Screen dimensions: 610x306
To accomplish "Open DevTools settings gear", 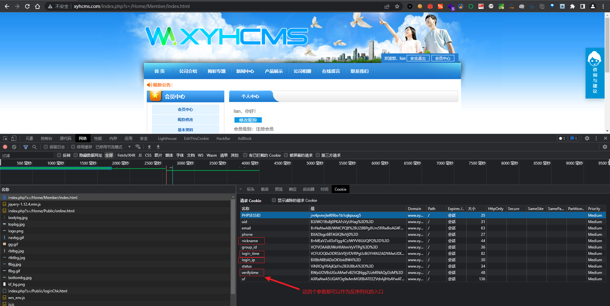I will (587, 138).
